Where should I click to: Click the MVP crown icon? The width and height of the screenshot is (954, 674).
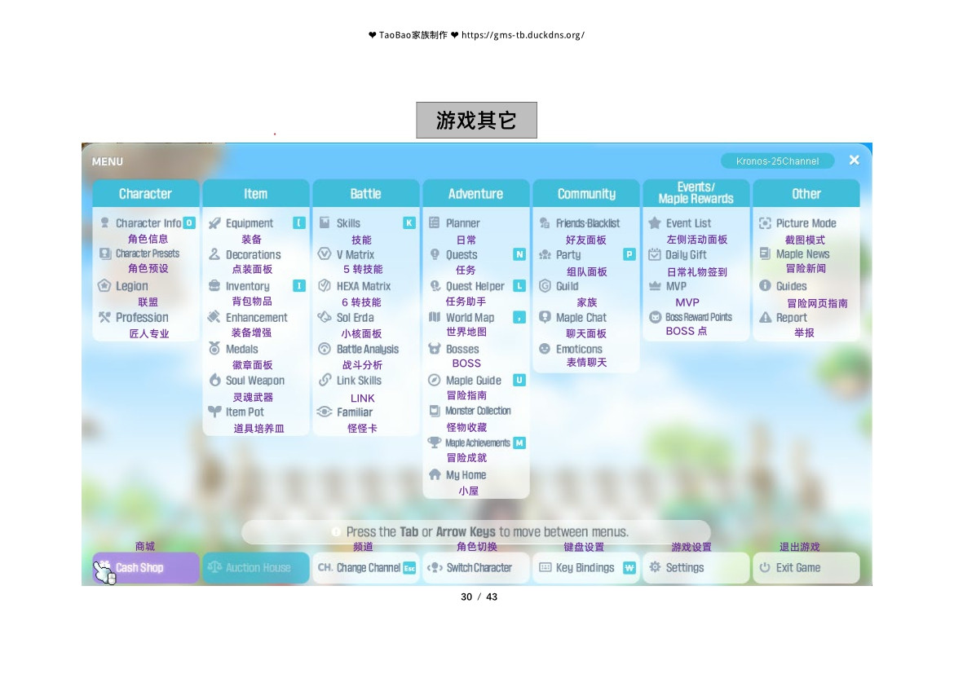[655, 286]
